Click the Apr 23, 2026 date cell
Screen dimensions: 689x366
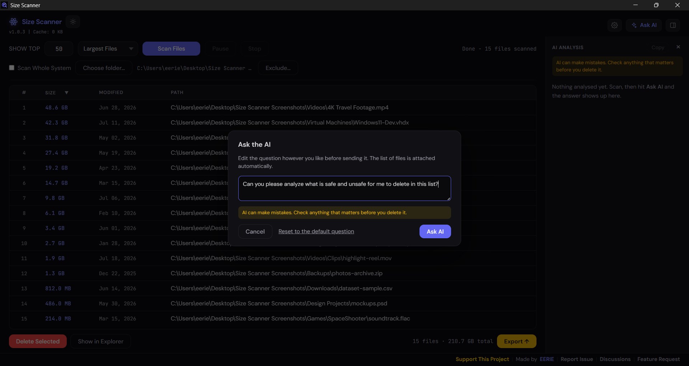tap(117, 168)
